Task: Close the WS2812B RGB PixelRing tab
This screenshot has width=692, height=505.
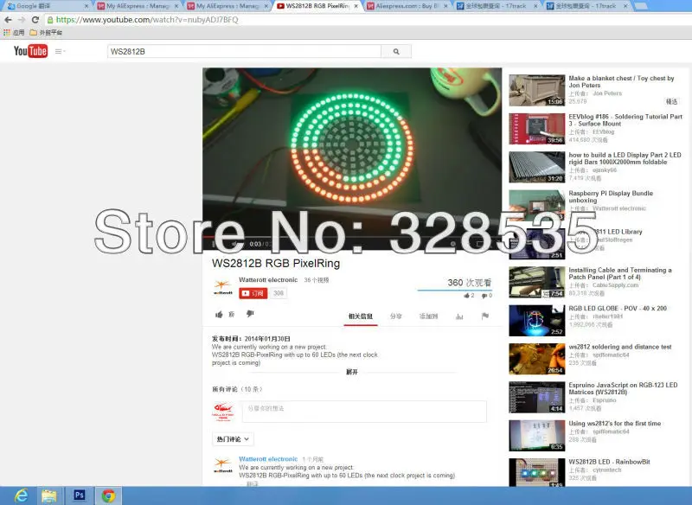Action: tap(356, 6)
